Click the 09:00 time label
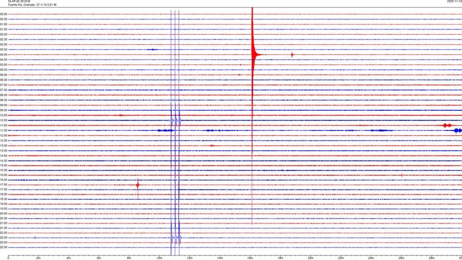The height and width of the screenshot is (260, 462). [4, 105]
